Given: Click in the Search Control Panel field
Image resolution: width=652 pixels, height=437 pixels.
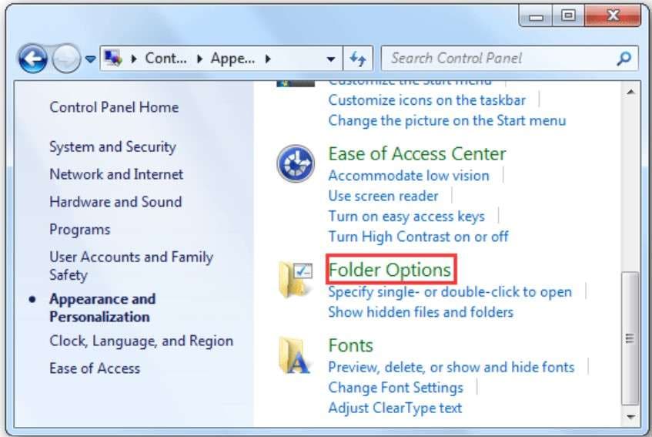Looking at the screenshot, I should point(500,58).
